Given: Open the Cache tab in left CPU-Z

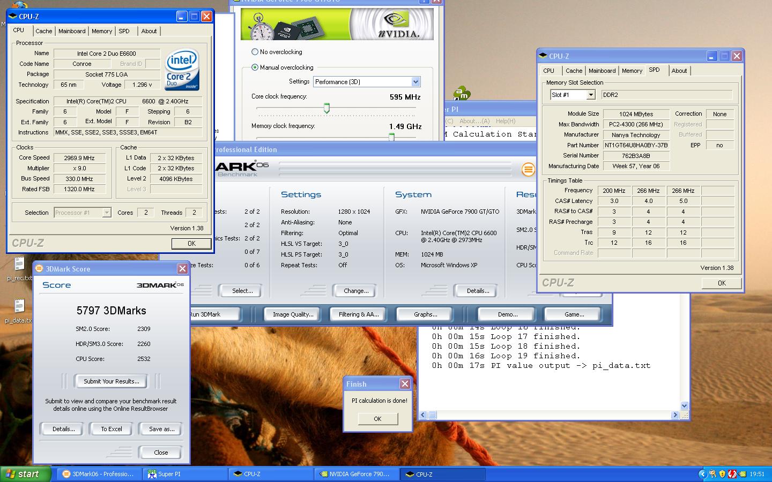Looking at the screenshot, I should (44, 31).
